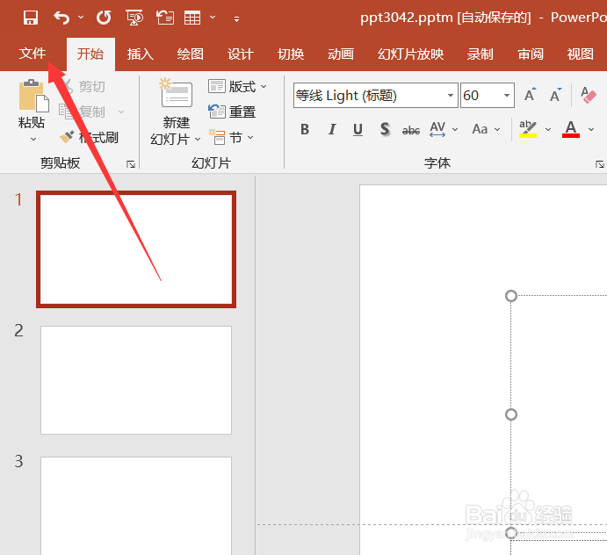Open the 绘图 tab
The height and width of the screenshot is (555, 607).
click(190, 54)
